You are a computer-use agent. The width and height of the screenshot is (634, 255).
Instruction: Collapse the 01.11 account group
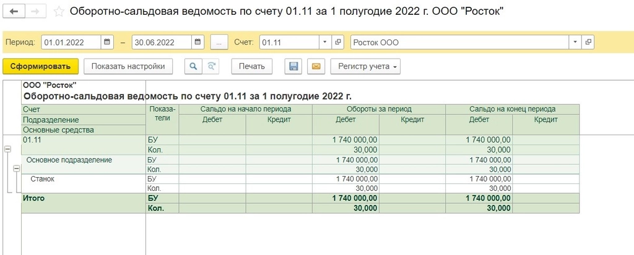point(7,149)
